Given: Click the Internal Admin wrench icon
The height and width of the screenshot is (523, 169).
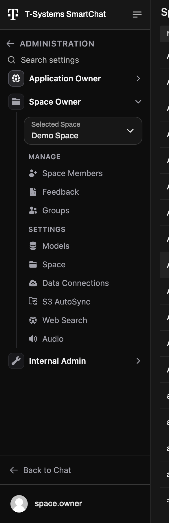Looking at the screenshot, I should 16,361.
